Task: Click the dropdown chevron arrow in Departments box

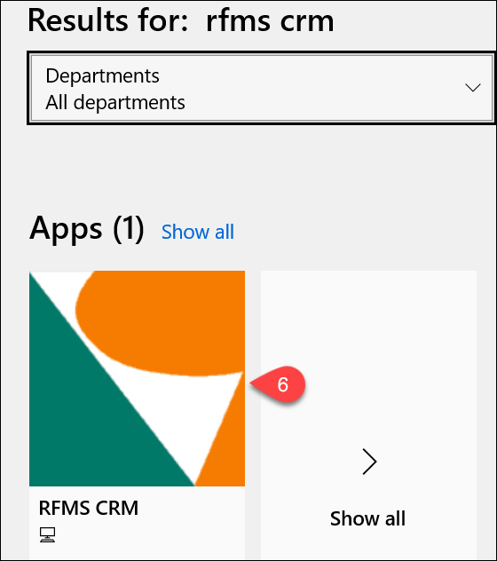Action: [x=472, y=88]
